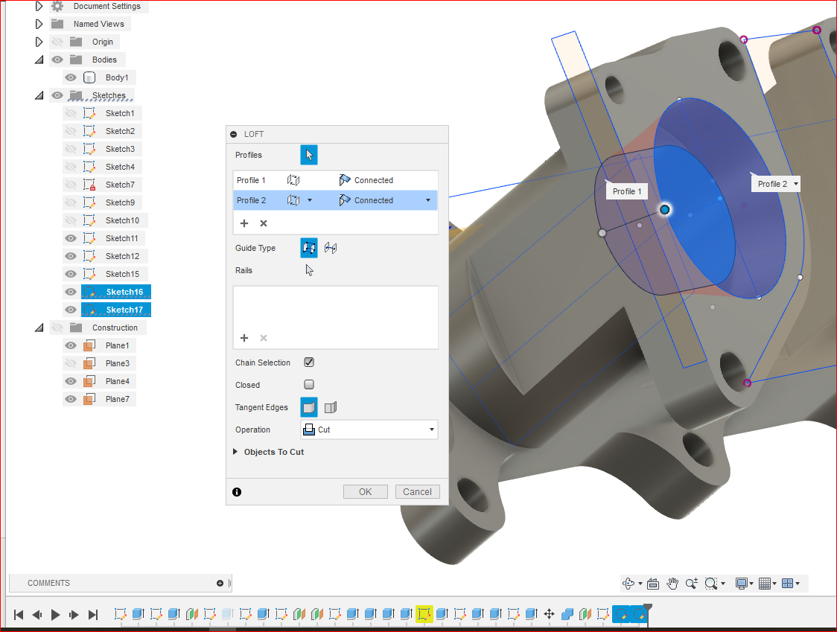The height and width of the screenshot is (632, 837).
Task: Select the Orbit tool in the navigation bar
Action: (x=628, y=584)
